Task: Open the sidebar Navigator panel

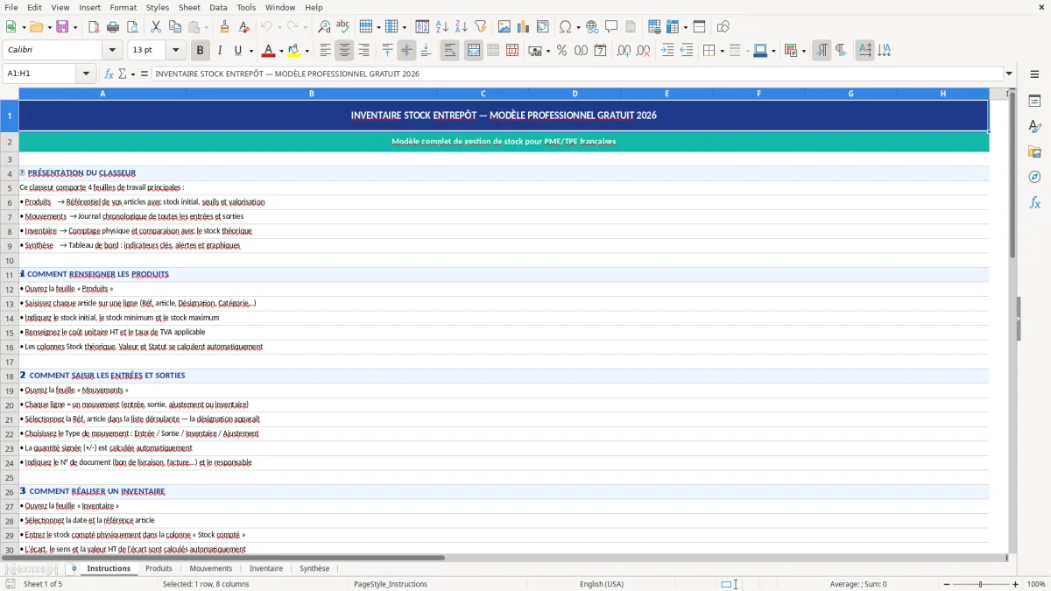Action: (x=1034, y=177)
